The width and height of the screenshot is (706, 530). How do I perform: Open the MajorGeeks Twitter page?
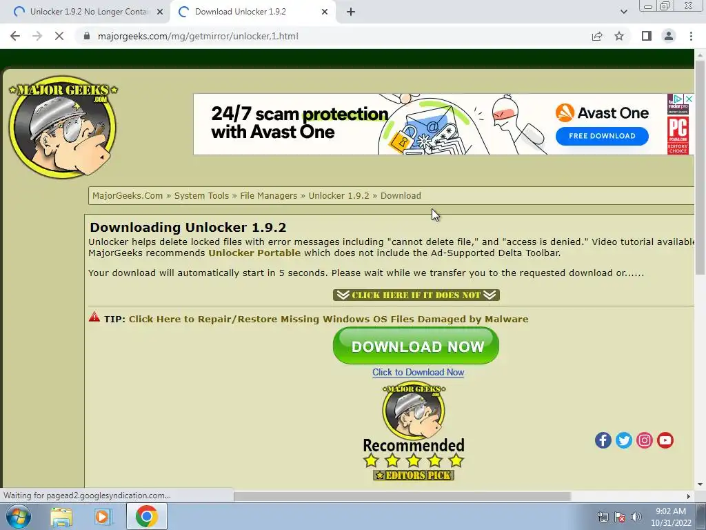[623, 440]
